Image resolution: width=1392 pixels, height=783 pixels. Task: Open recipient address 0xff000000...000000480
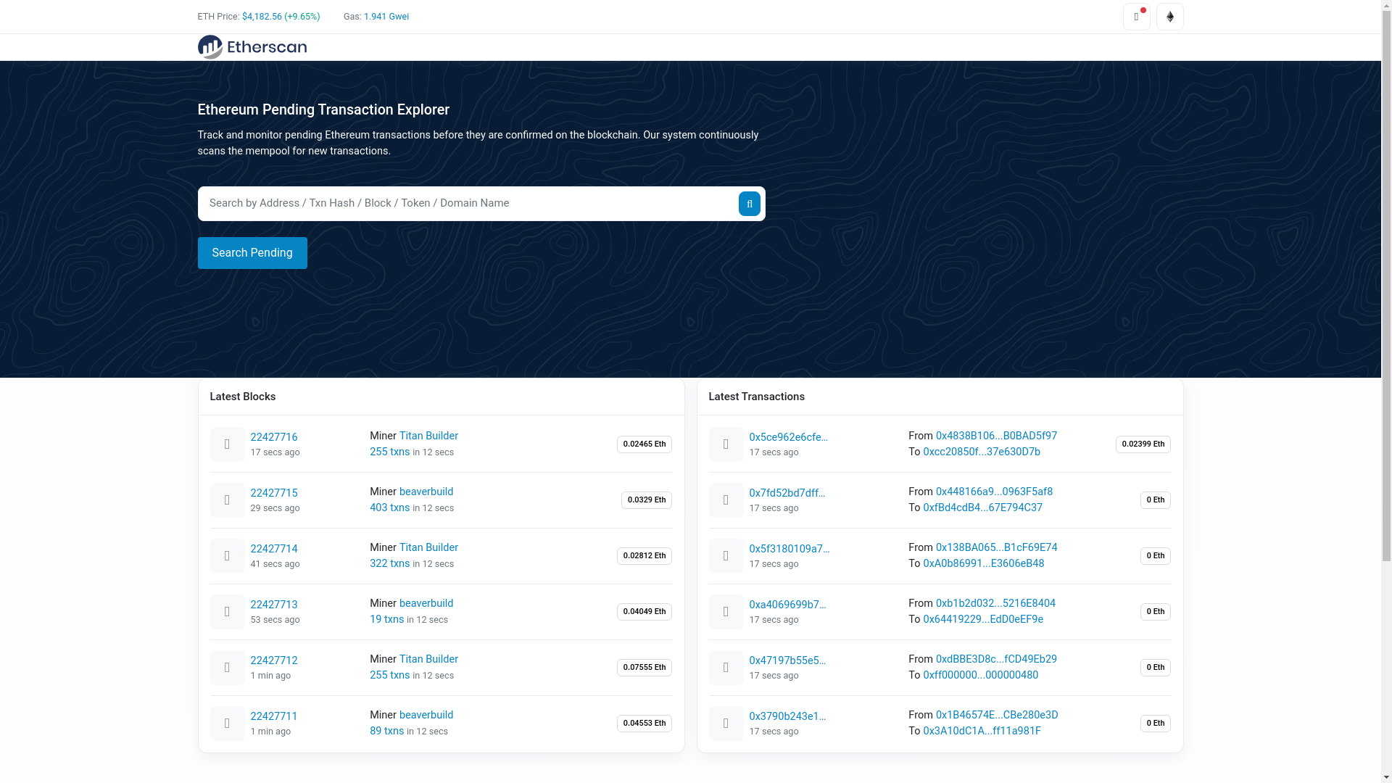coord(980,675)
